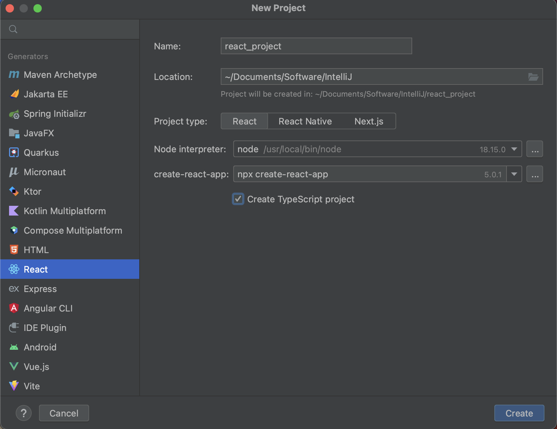Open help with the question mark button

pyautogui.click(x=24, y=413)
